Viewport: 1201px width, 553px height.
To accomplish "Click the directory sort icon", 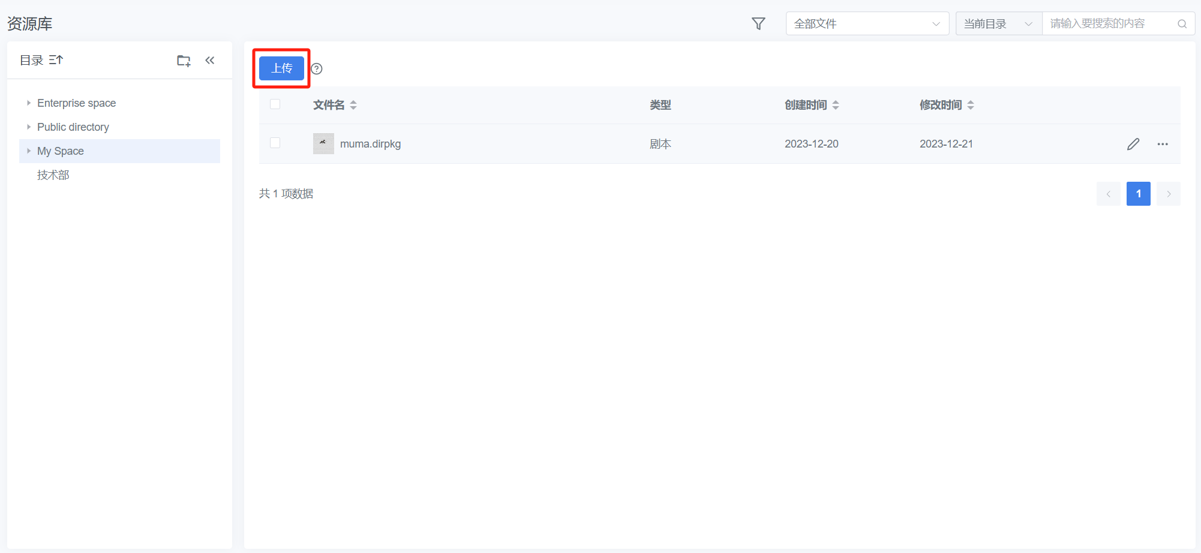I will pyautogui.click(x=56, y=60).
